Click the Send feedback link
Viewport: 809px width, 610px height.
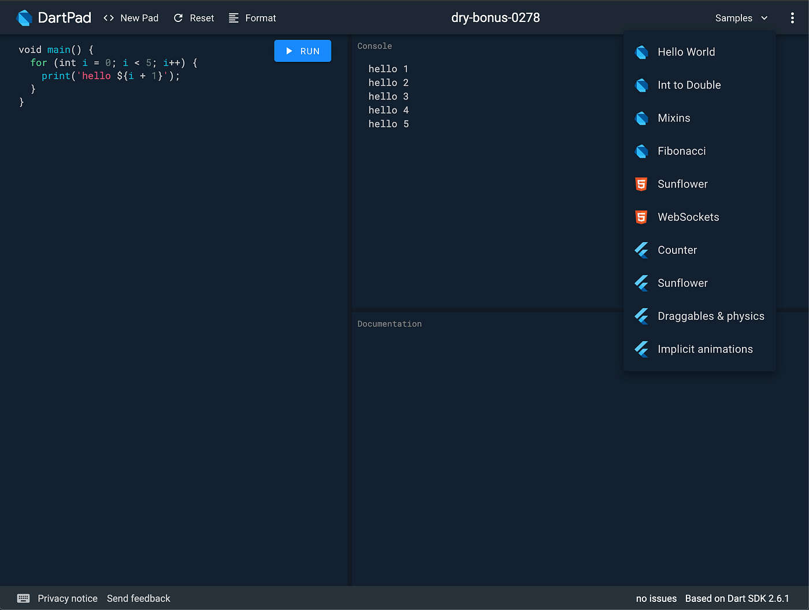(138, 598)
